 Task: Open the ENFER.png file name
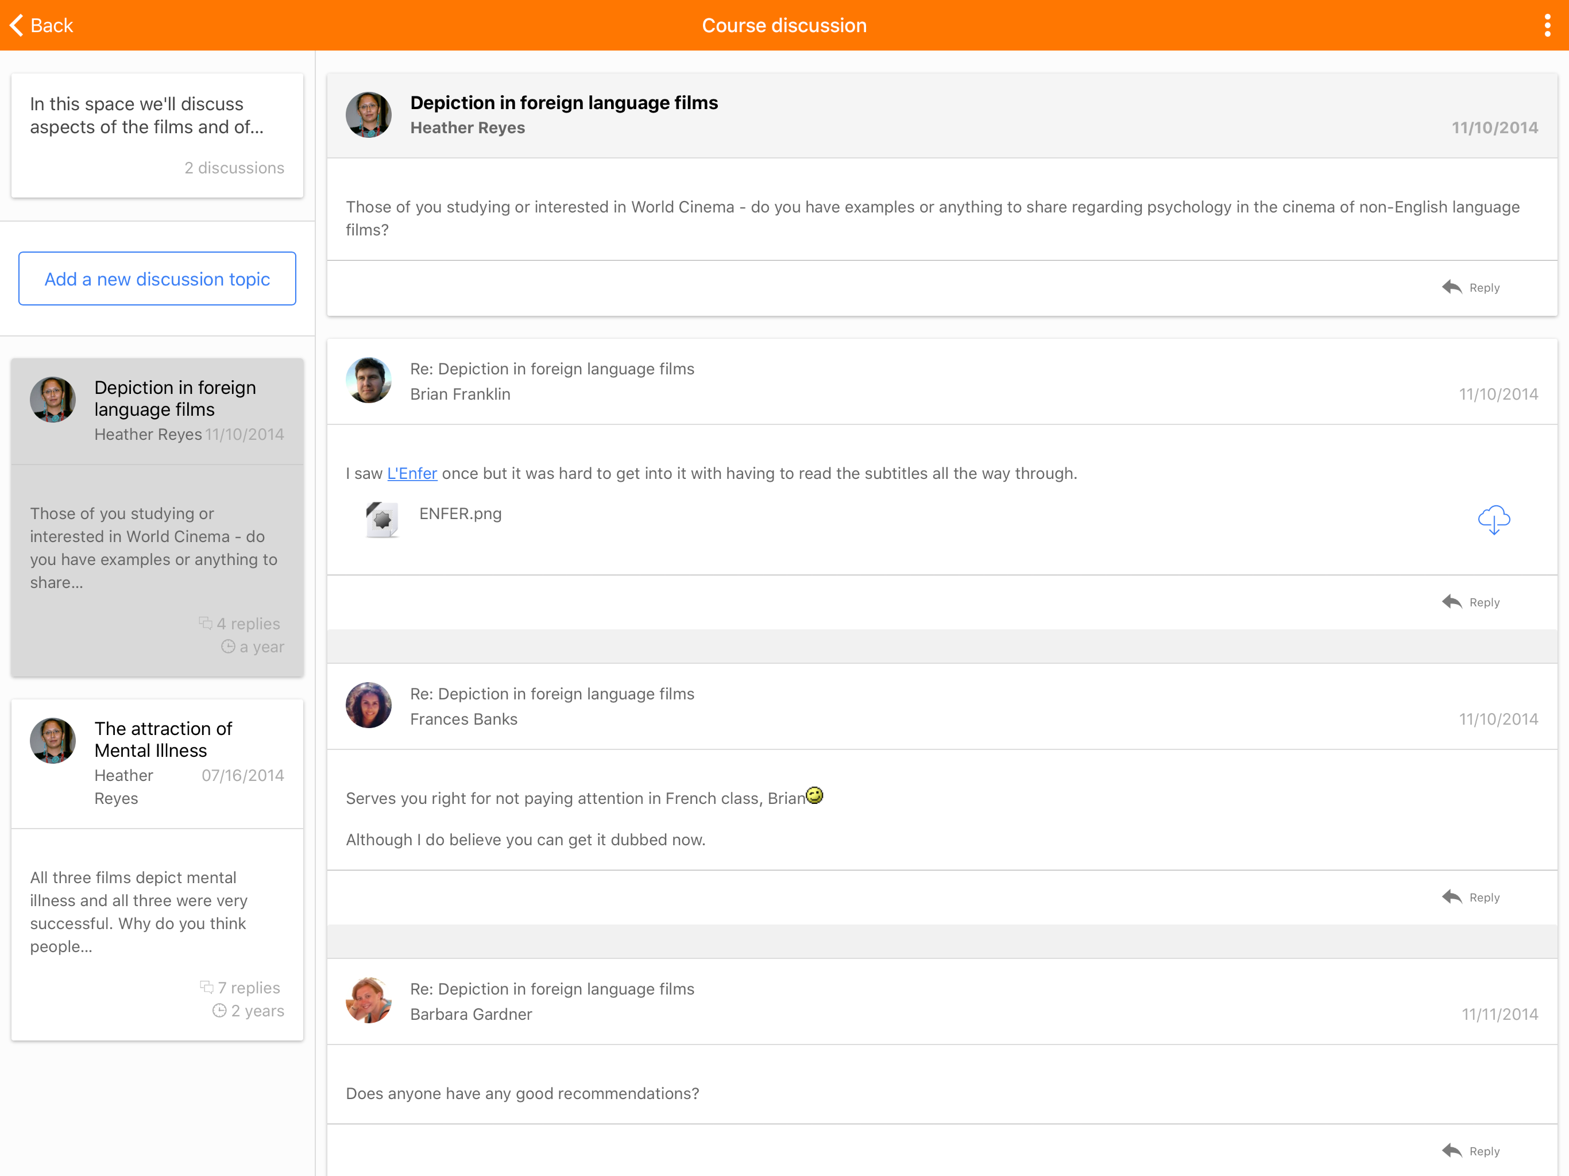(x=461, y=513)
